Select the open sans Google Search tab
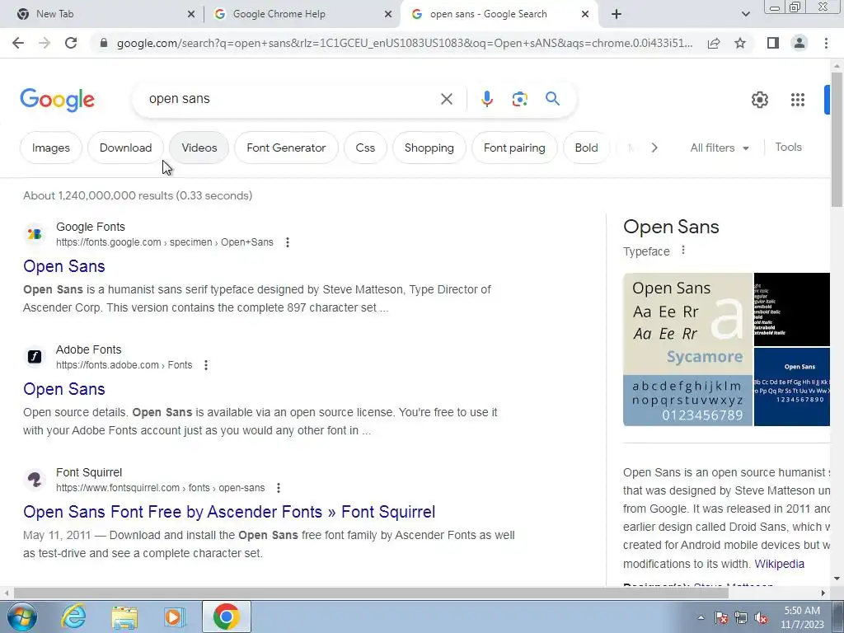The width and height of the screenshot is (844, 633). coord(498,15)
